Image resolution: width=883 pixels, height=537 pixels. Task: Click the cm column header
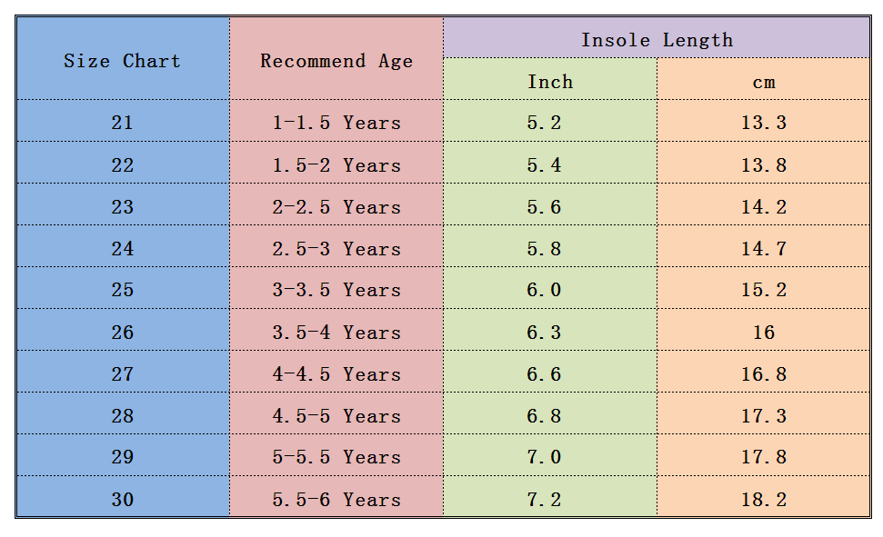[764, 82]
